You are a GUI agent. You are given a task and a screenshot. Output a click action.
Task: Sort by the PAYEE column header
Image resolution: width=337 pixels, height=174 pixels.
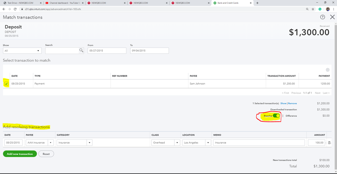[x=193, y=76]
